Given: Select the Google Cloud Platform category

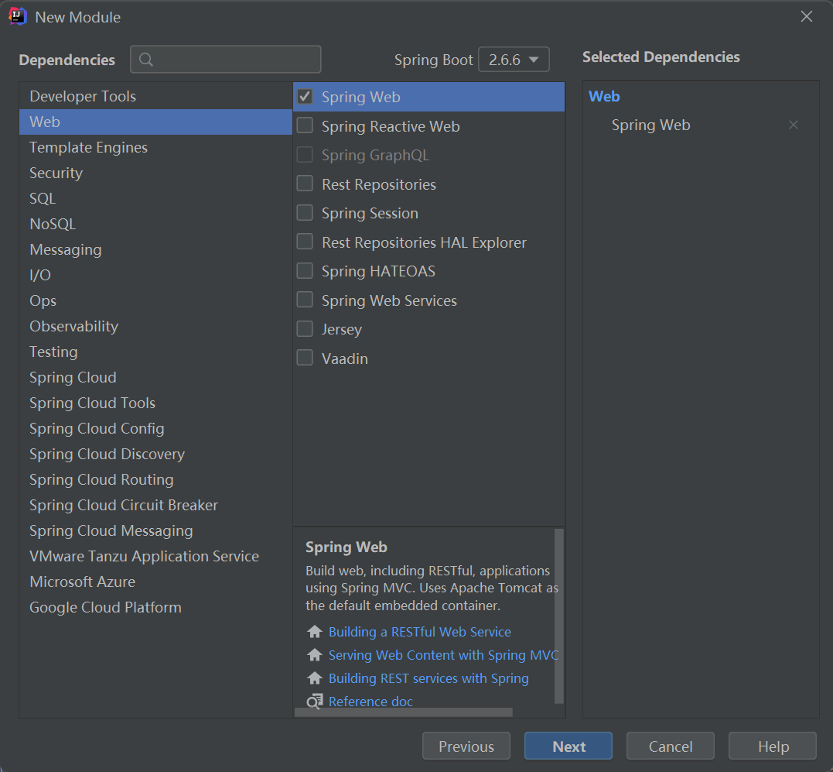Looking at the screenshot, I should [x=155, y=606].
